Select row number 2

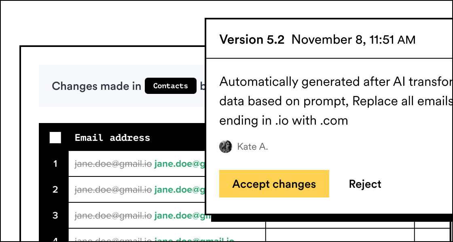pos(55,189)
